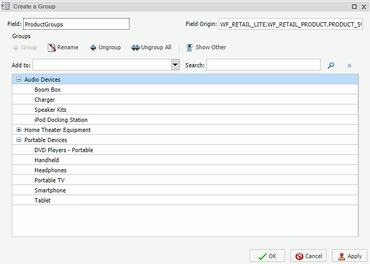Open the Add to dropdown arrow
Viewport: 370px width, 264px height.
click(175, 65)
